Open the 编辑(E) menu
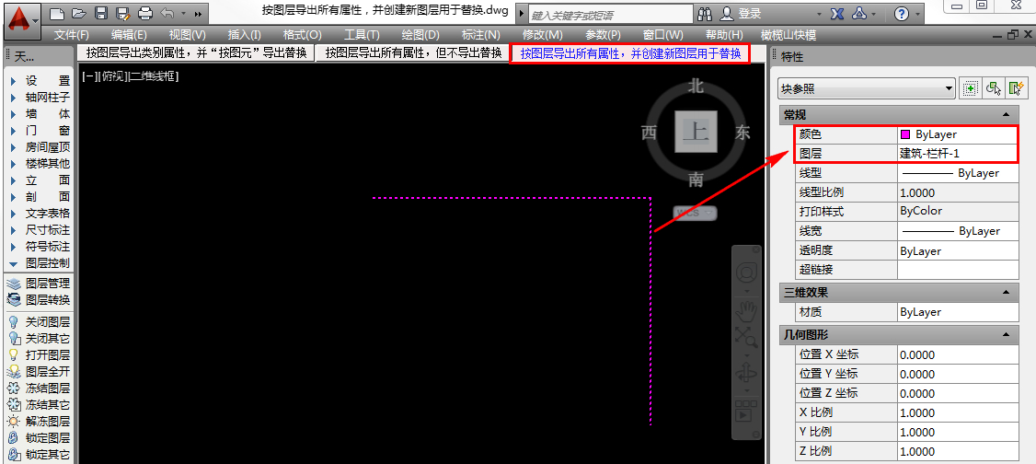This screenshot has width=1036, height=464. [129, 35]
